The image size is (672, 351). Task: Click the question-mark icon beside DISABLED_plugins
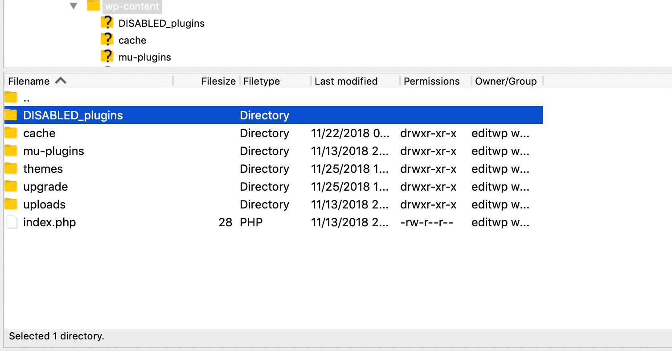click(x=107, y=22)
